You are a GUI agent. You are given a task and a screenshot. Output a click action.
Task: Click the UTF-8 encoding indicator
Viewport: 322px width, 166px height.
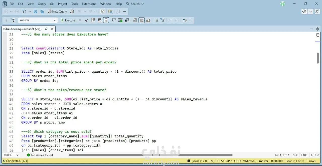tap(315, 155)
